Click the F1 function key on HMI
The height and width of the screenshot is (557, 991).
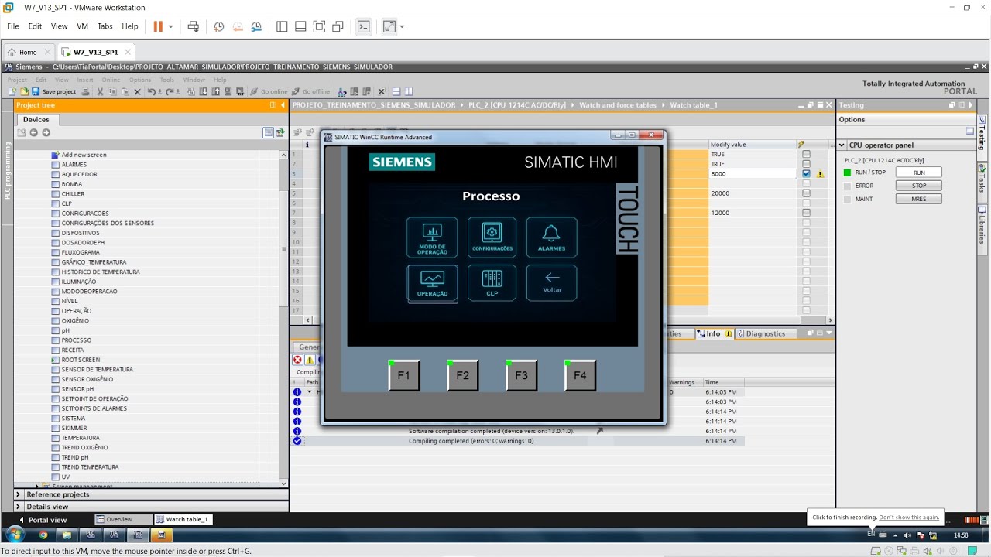403,376
